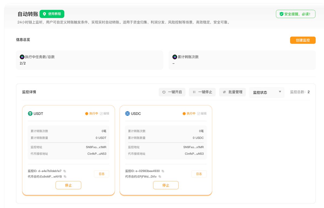Click the Solana icon beside 执行中任务数/总数
This screenshot has width=324, height=208.
pos(22,57)
